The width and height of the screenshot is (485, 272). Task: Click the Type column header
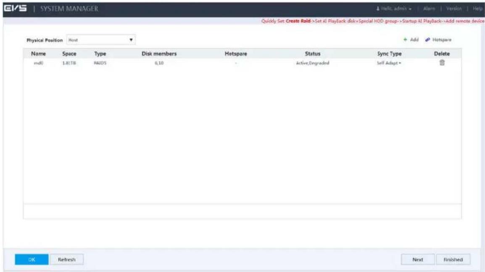pyautogui.click(x=100, y=53)
